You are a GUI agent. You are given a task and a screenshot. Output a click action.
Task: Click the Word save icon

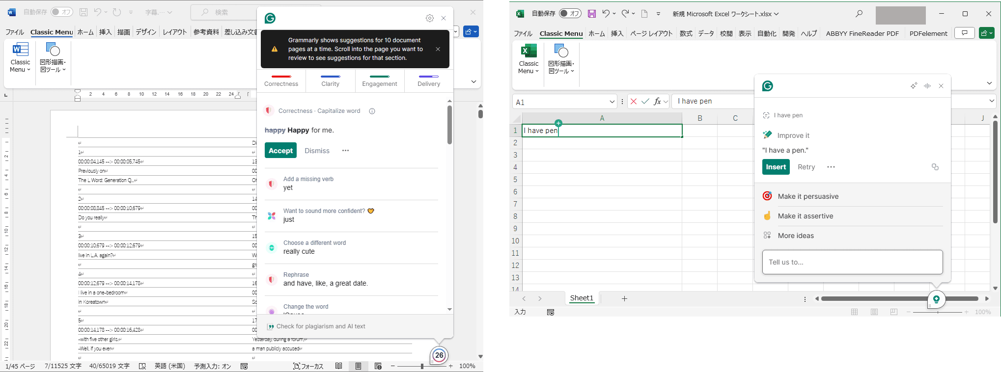pyautogui.click(x=83, y=12)
